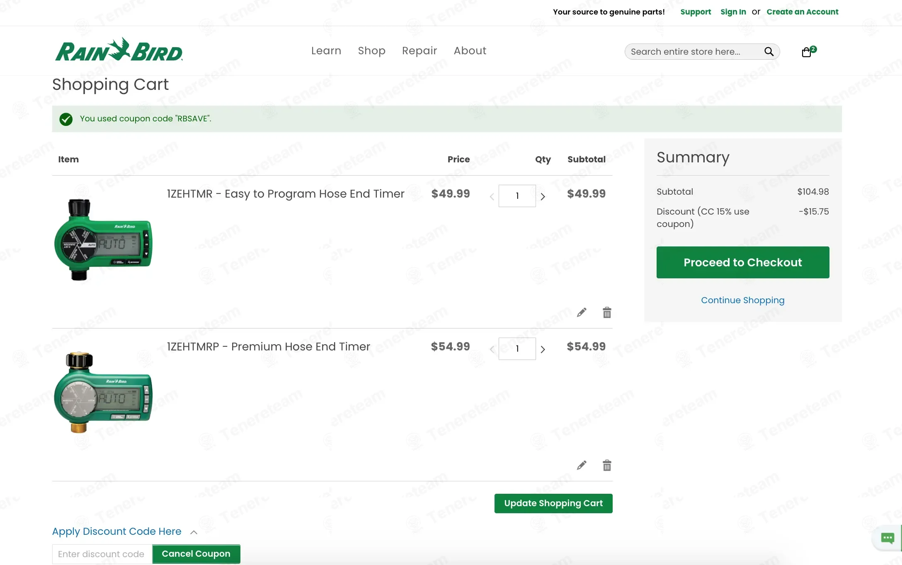Click the $49.99 price of Easy to Program Timer

[451, 193]
